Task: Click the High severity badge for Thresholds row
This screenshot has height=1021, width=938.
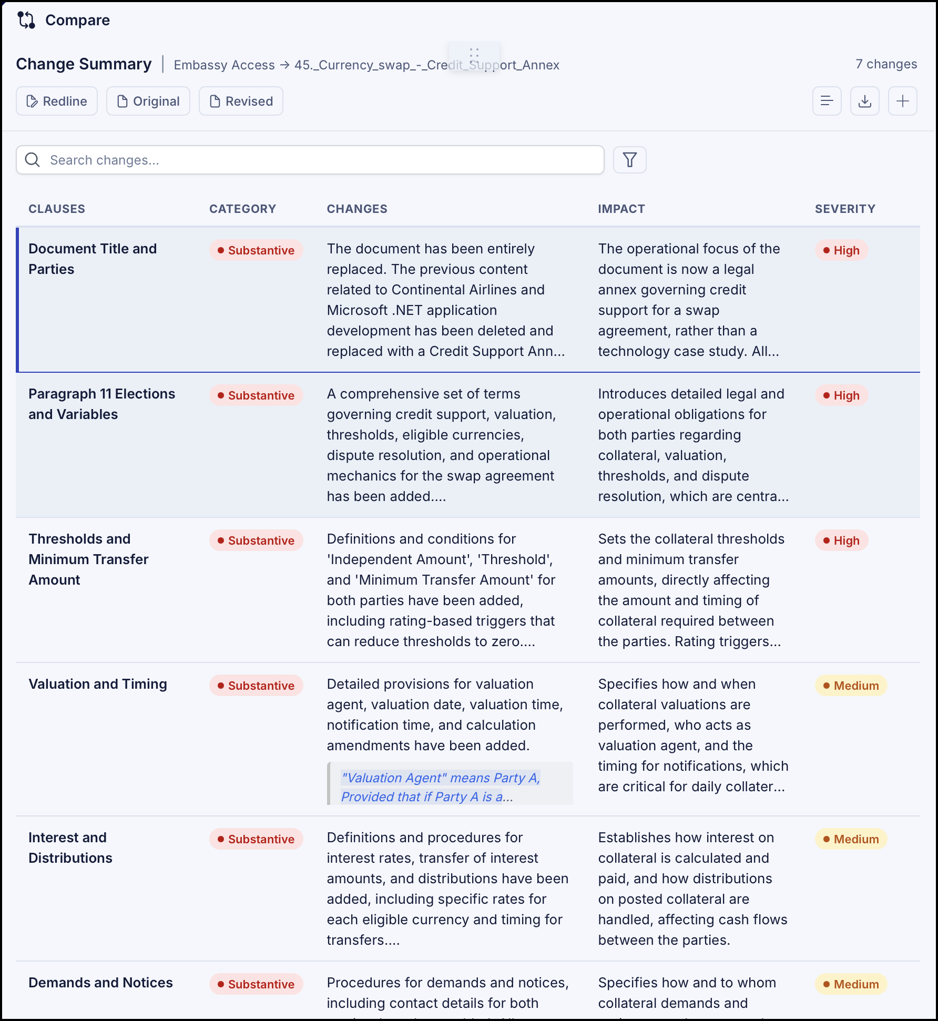Action: pos(841,540)
